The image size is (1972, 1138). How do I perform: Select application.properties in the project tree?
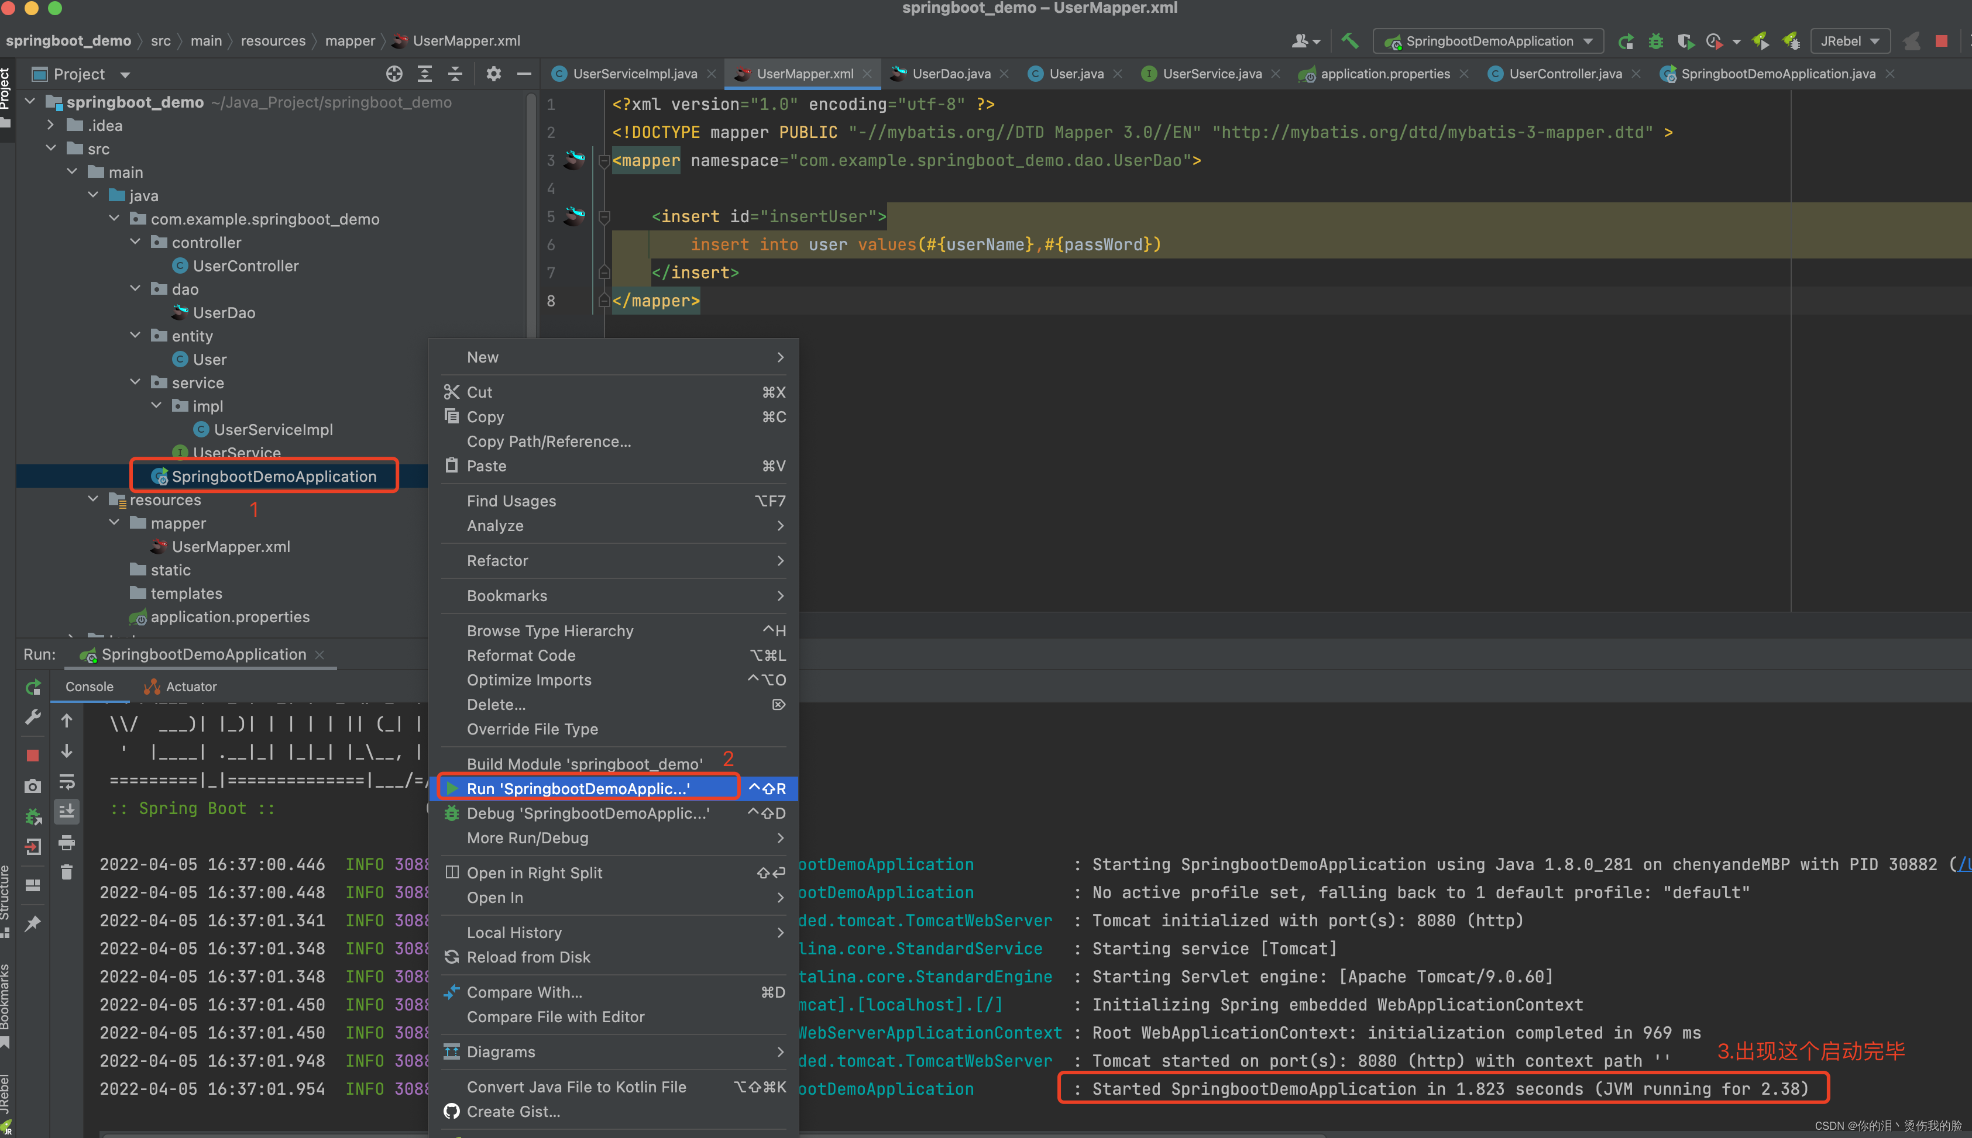click(x=230, y=617)
